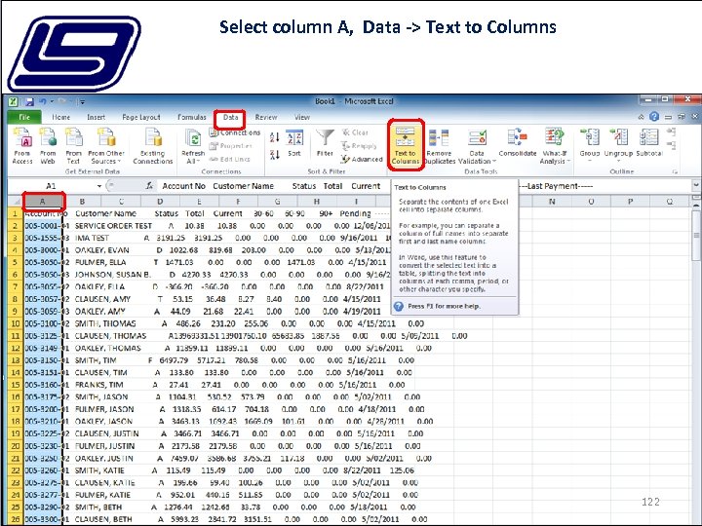Image resolution: width=702 pixels, height=526 pixels.
Task: Click Press F1 for more help
Action: coord(444,307)
